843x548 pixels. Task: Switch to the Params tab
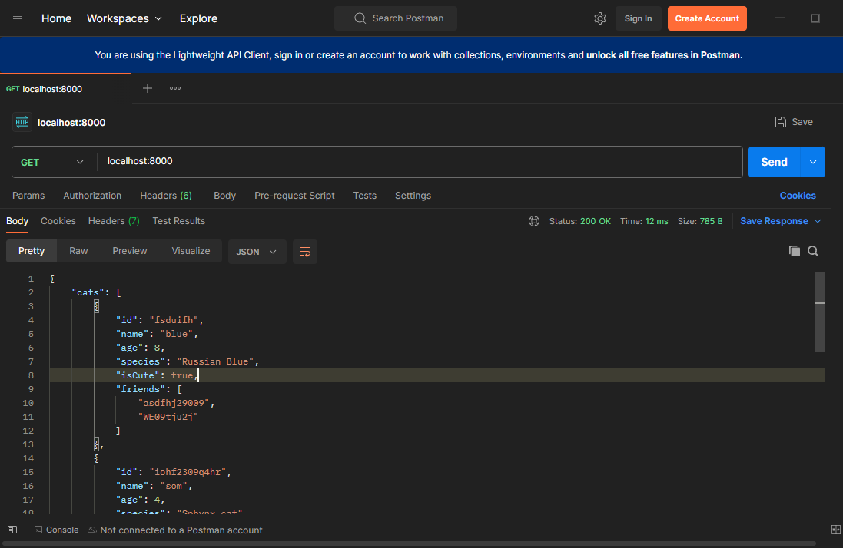(28, 196)
